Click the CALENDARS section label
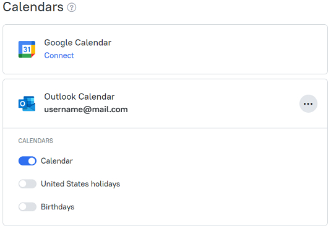The width and height of the screenshot is (331, 228). point(36,141)
